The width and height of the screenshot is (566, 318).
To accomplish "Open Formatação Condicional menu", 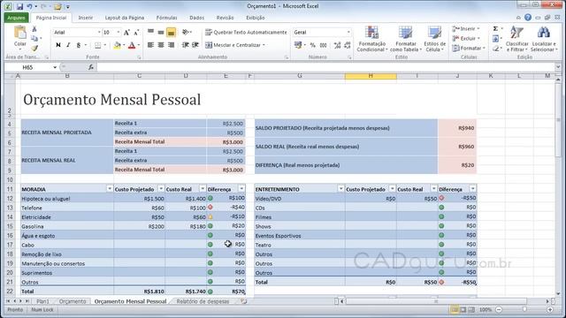I will tap(371, 39).
